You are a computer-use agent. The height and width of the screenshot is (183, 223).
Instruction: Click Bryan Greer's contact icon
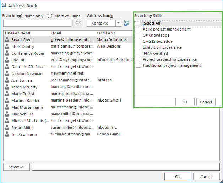coord(7,40)
